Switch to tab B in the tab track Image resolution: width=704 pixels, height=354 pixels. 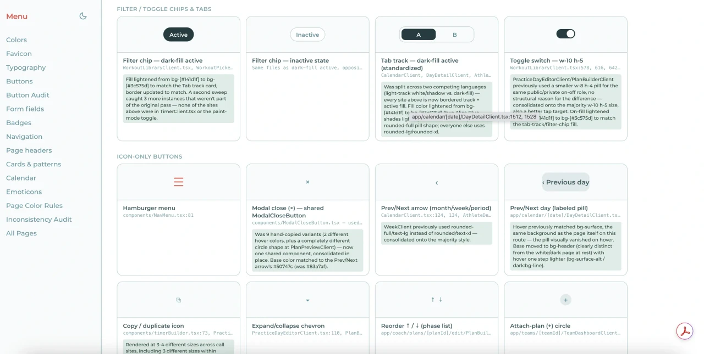pyautogui.click(x=455, y=35)
